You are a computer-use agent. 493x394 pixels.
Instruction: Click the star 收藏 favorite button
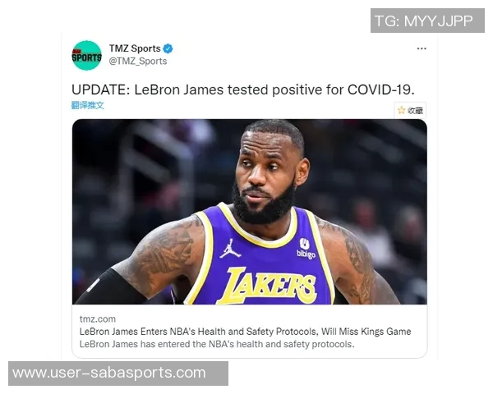[x=410, y=110]
